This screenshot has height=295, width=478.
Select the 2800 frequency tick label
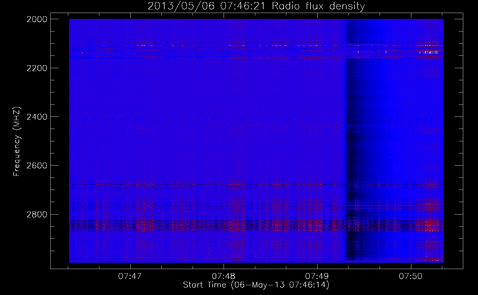pyautogui.click(x=37, y=214)
